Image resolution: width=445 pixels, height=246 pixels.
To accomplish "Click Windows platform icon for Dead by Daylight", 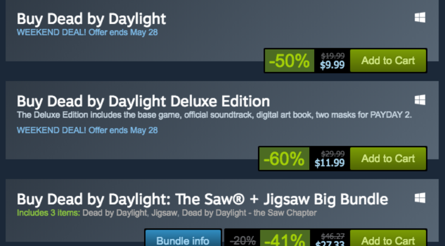I will coord(419,18).
